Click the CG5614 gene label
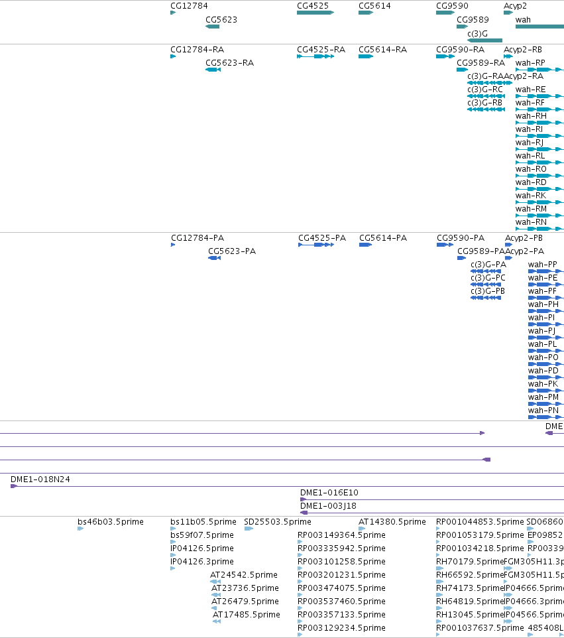The width and height of the screenshot is (564, 638). tap(374, 6)
